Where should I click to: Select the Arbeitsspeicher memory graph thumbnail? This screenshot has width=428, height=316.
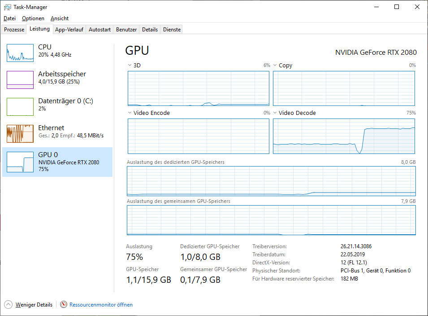coord(20,80)
